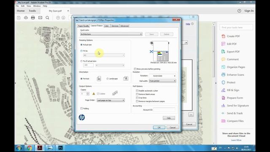
Task: Check Disable automatic cutter
Action: tap(137, 91)
